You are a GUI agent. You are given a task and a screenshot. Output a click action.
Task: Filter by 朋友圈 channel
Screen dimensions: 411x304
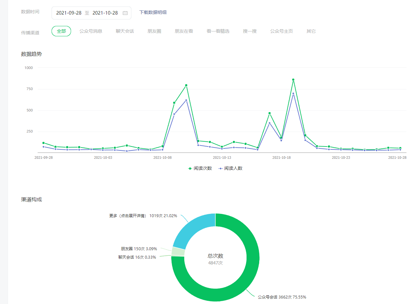[154, 31]
